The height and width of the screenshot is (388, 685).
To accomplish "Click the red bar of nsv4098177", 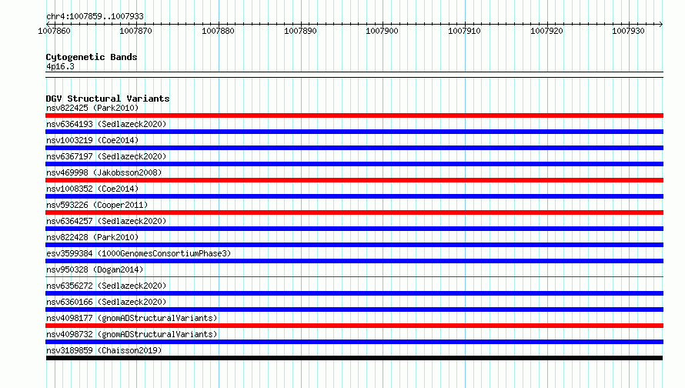I will click(x=354, y=326).
